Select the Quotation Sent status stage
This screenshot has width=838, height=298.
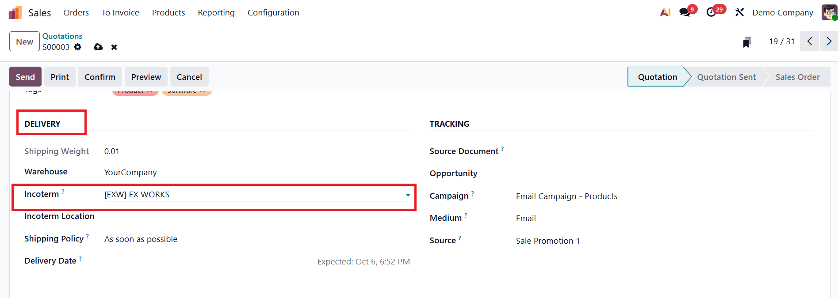[726, 77]
